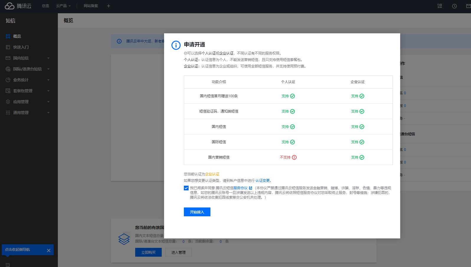Select 总览 in the top navigation
This screenshot has height=267, width=471.
pos(45,6)
